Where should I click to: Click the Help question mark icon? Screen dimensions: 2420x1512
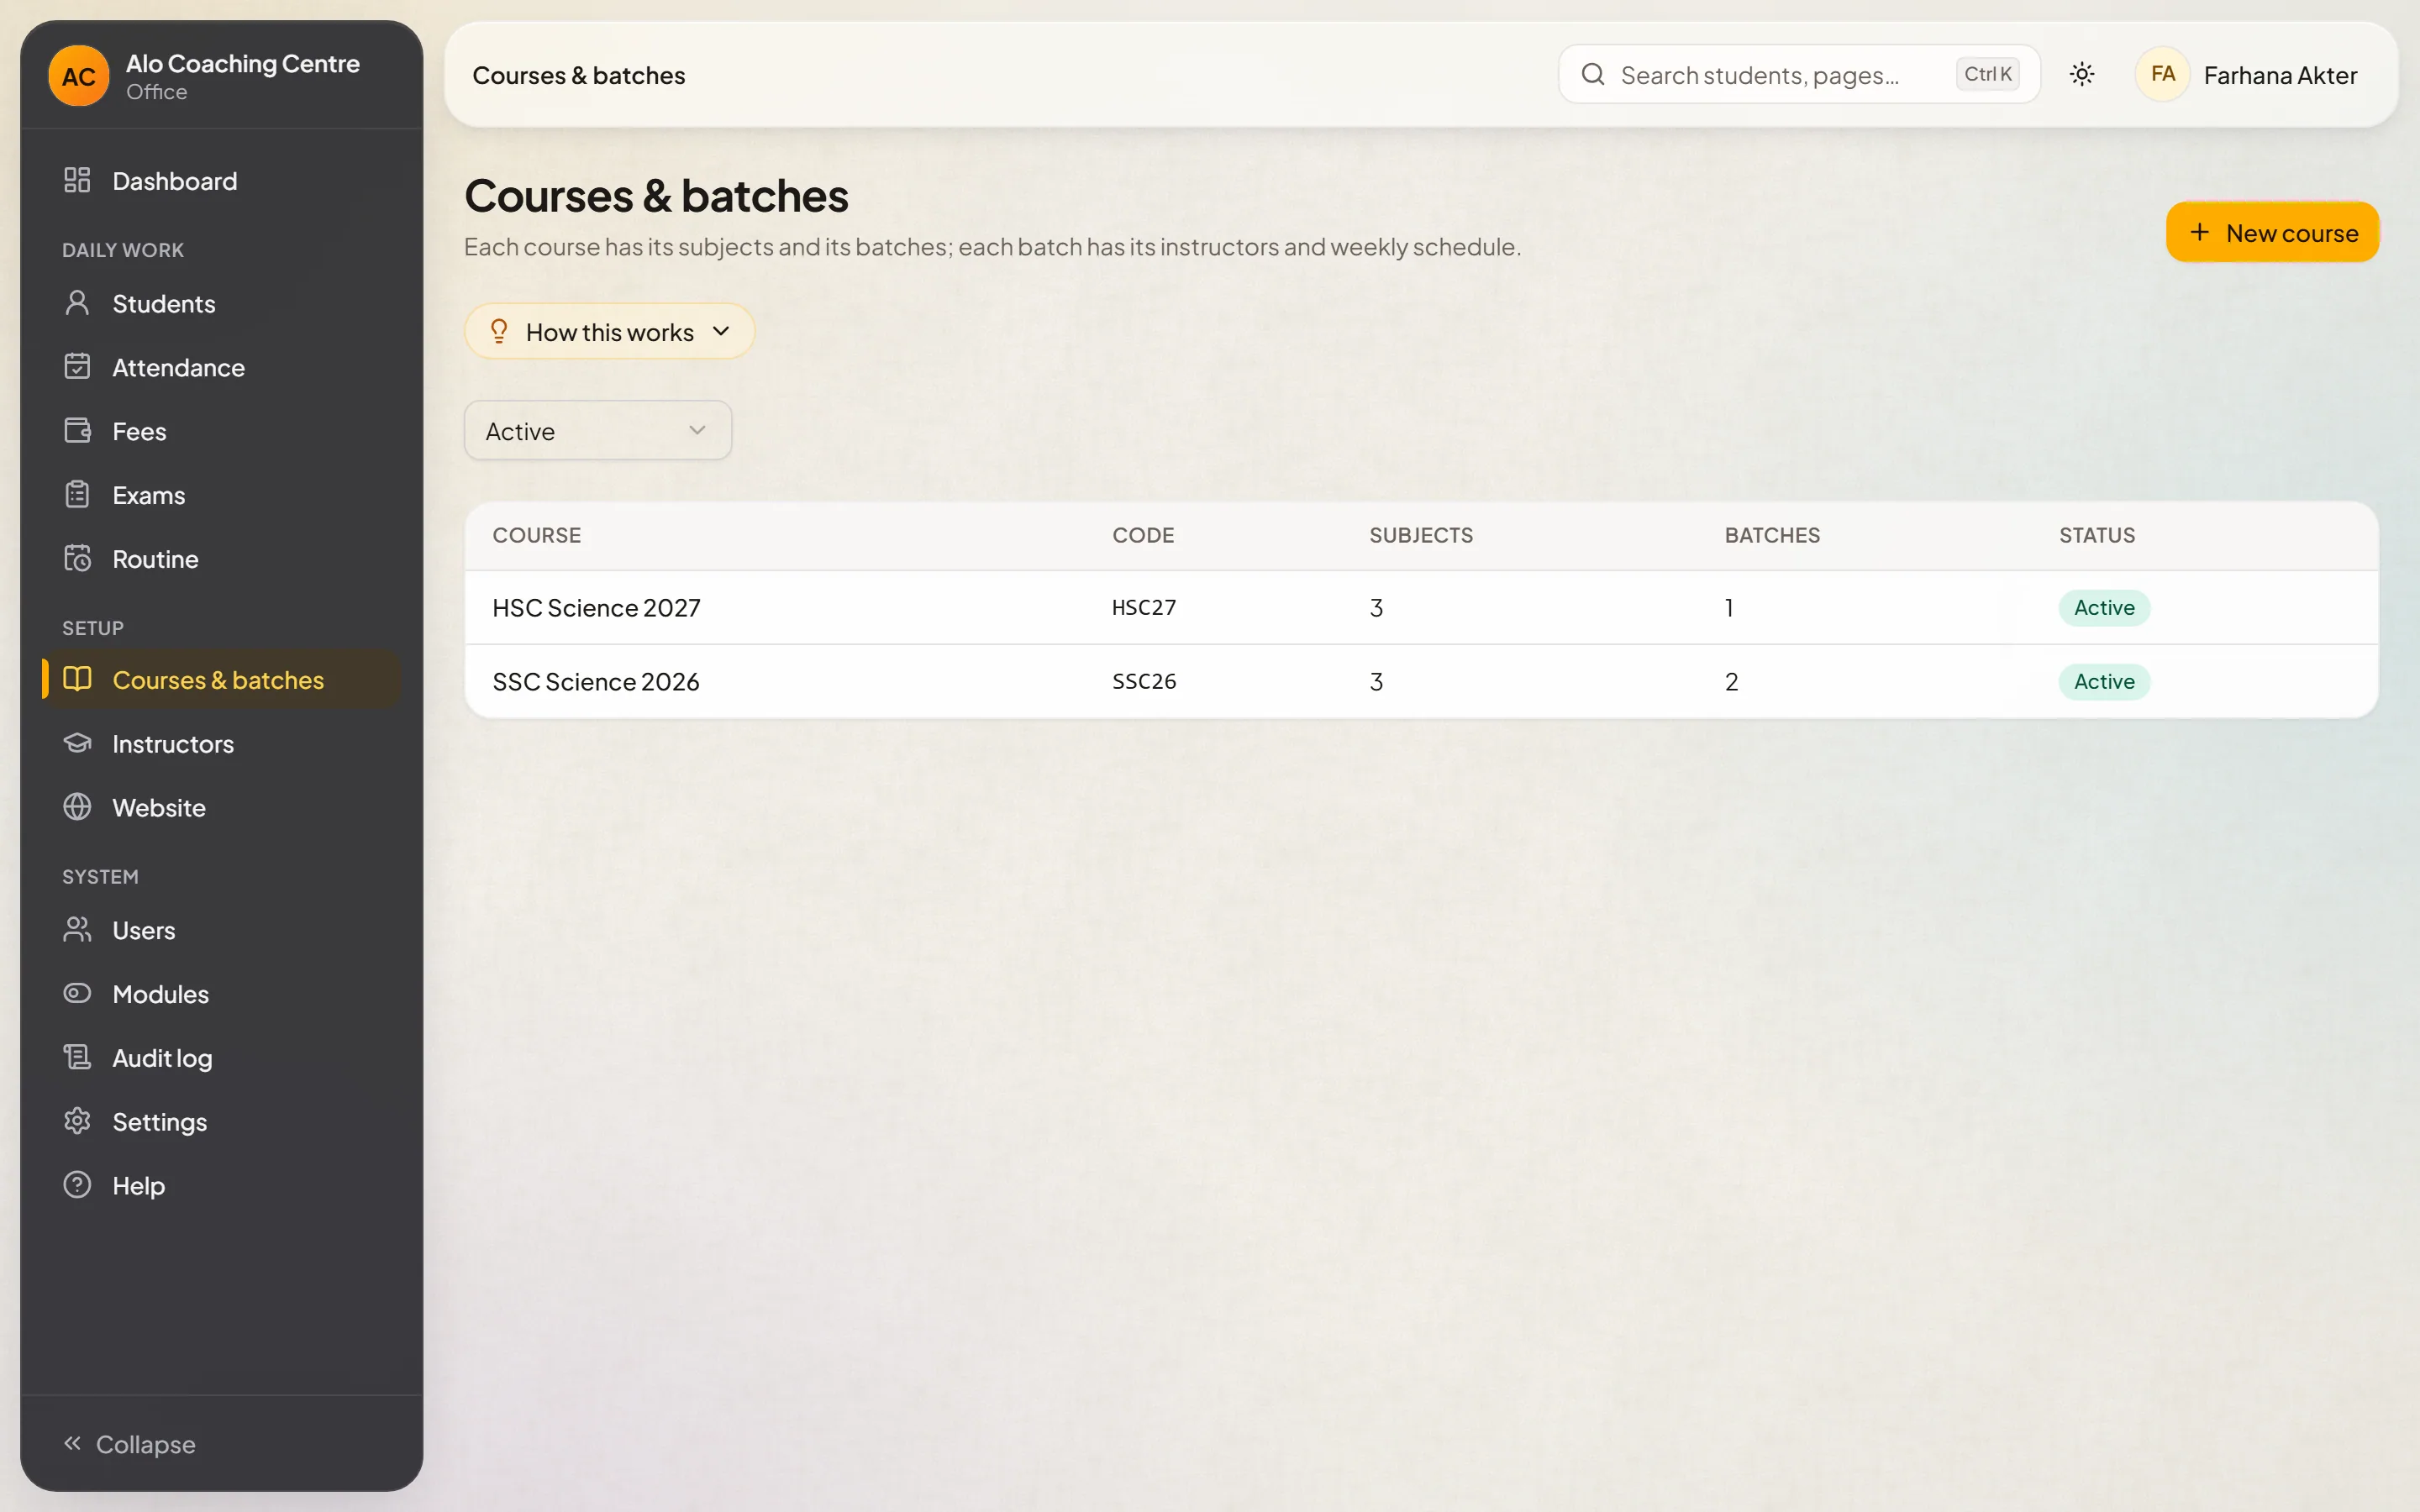[x=77, y=1185]
